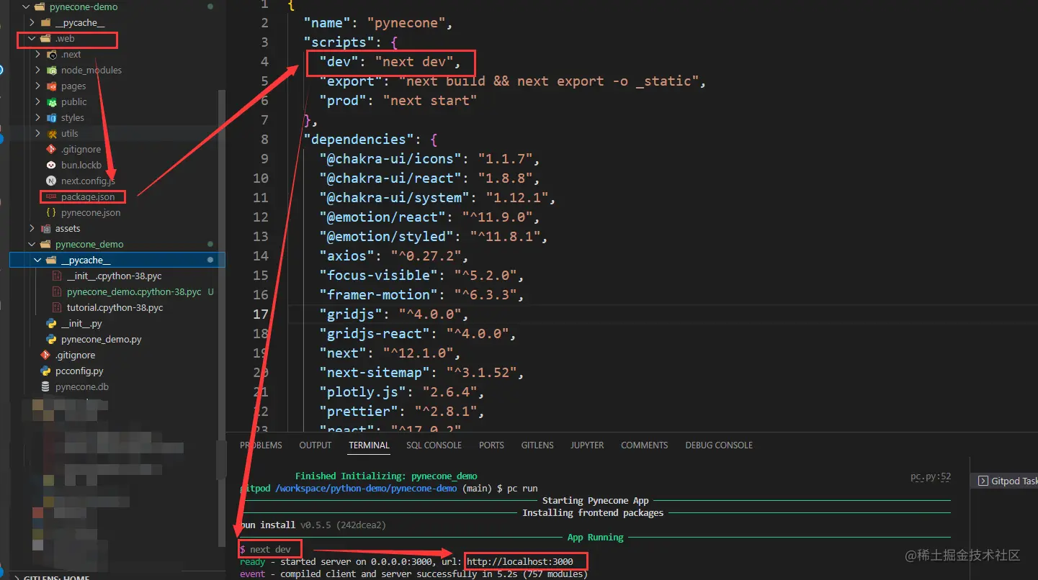Click the "next-sitemap": "^3.1.52" line
This screenshot has height=580, width=1038.
(x=421, y=373)
